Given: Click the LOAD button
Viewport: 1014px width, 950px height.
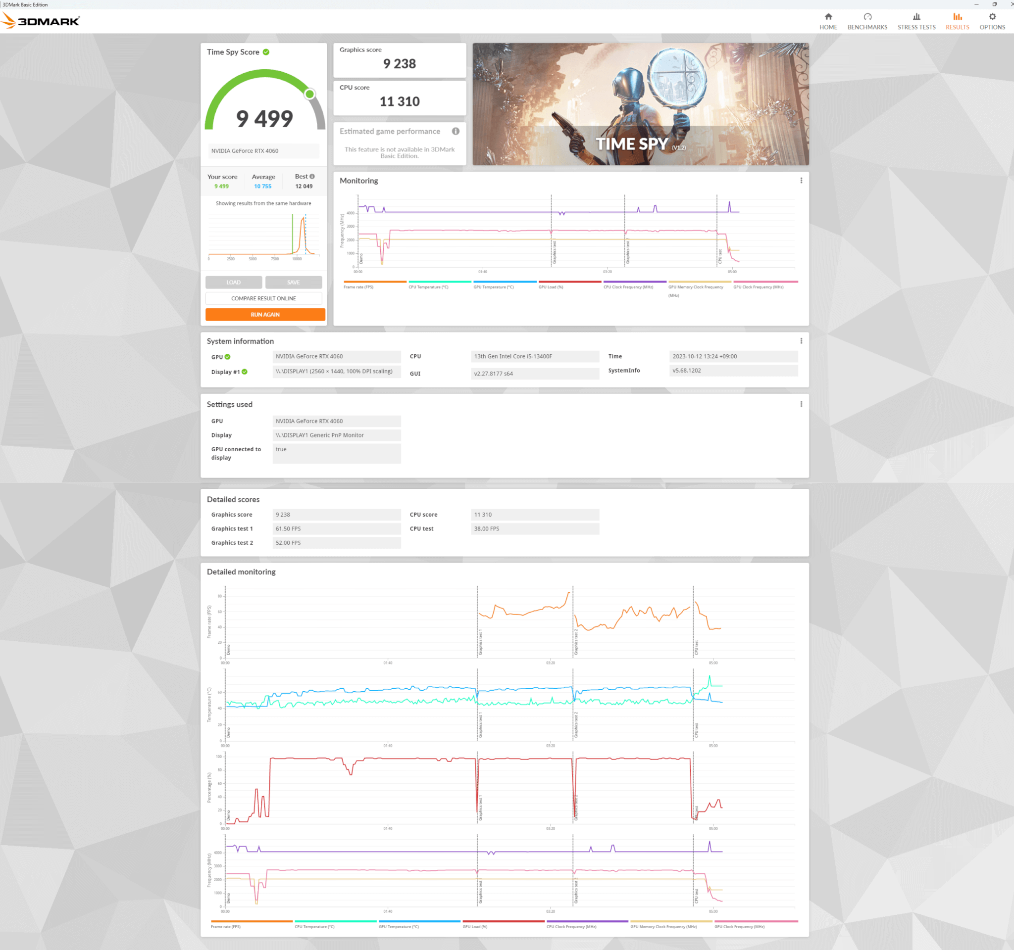Looking at the screenshot, I should click(x=234, y=283).
